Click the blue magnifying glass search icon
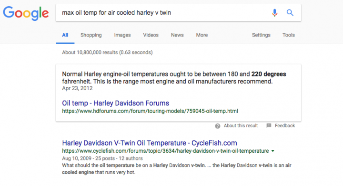The image size is (343, 186). [290, 13]
